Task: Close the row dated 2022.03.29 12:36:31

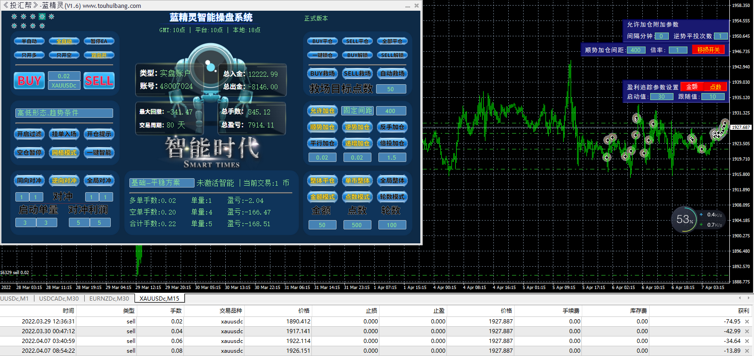Action: click(x=747, y=322)
